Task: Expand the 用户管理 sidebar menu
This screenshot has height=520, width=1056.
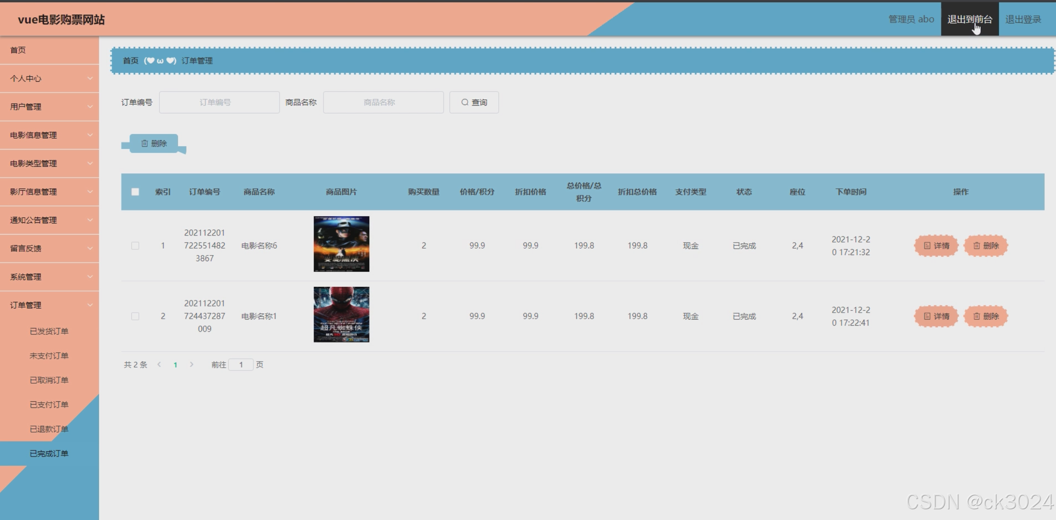Action: [x=49, y=107]
